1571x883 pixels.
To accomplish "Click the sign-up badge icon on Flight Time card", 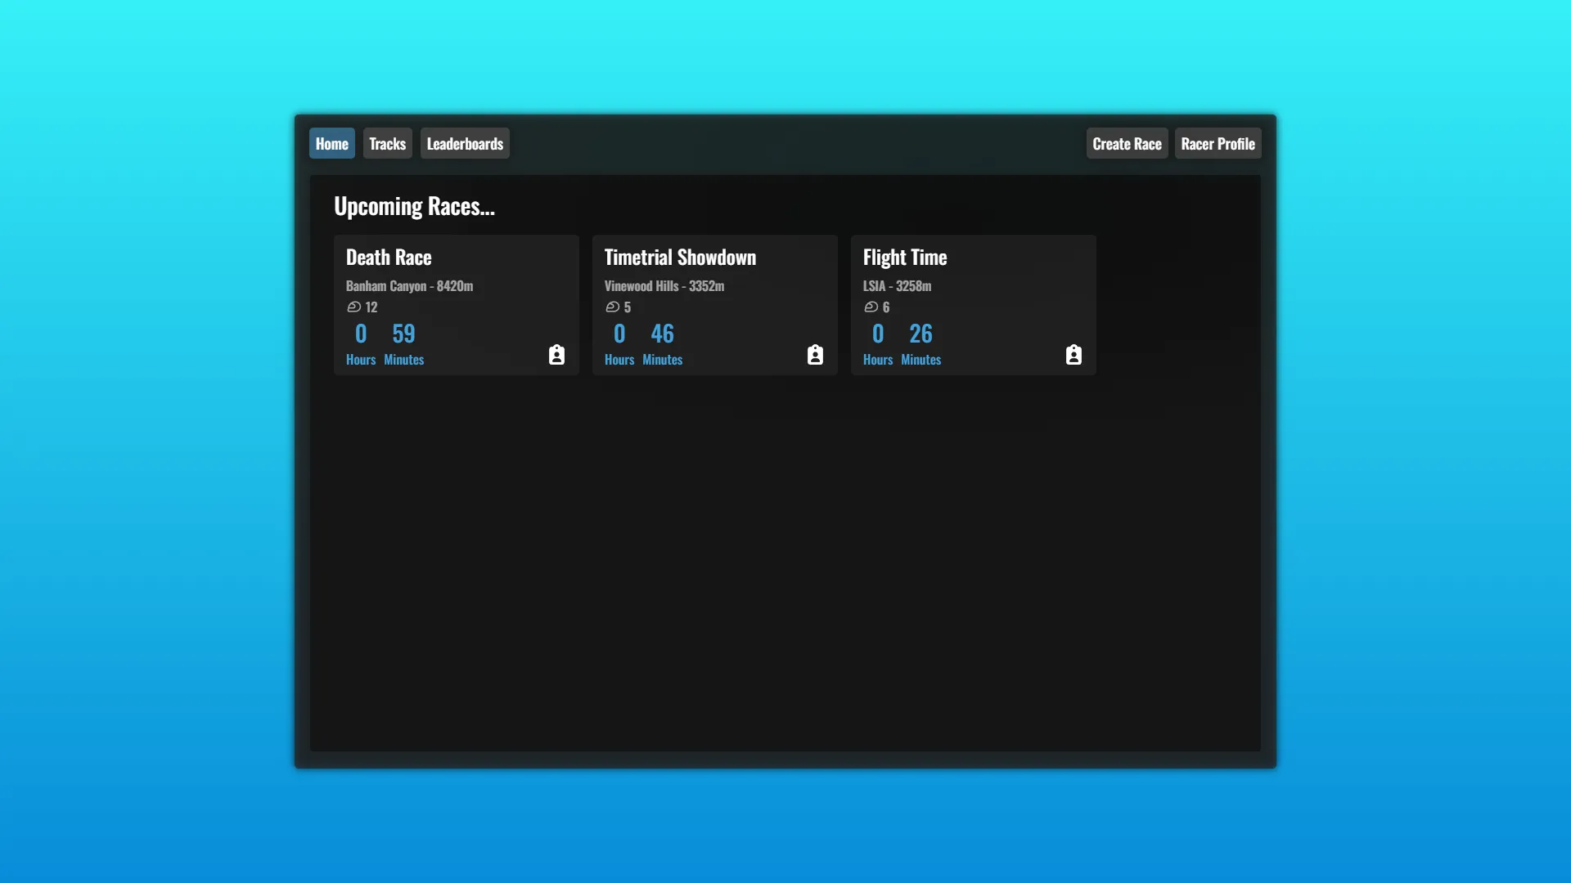I will (1074, 355).
